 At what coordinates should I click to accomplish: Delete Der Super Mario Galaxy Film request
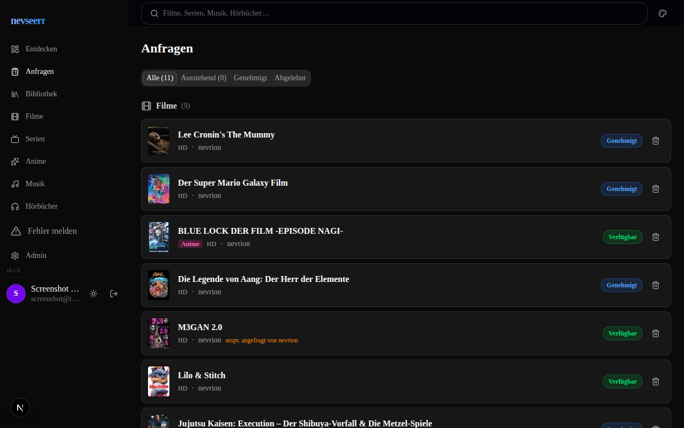pyautogui.click(x=656, y=189)
